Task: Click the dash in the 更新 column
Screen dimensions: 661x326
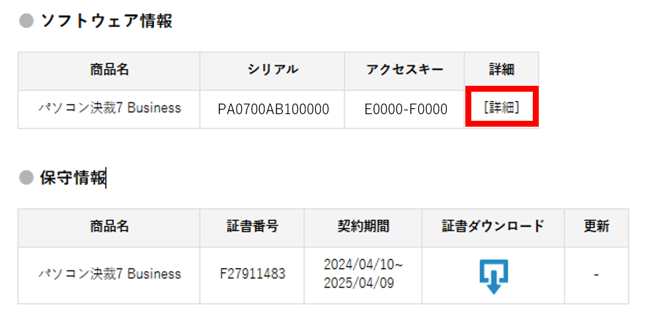Action: [596, 275]
